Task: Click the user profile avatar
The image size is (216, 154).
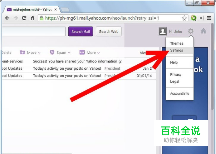Action: tap(163, 32)
